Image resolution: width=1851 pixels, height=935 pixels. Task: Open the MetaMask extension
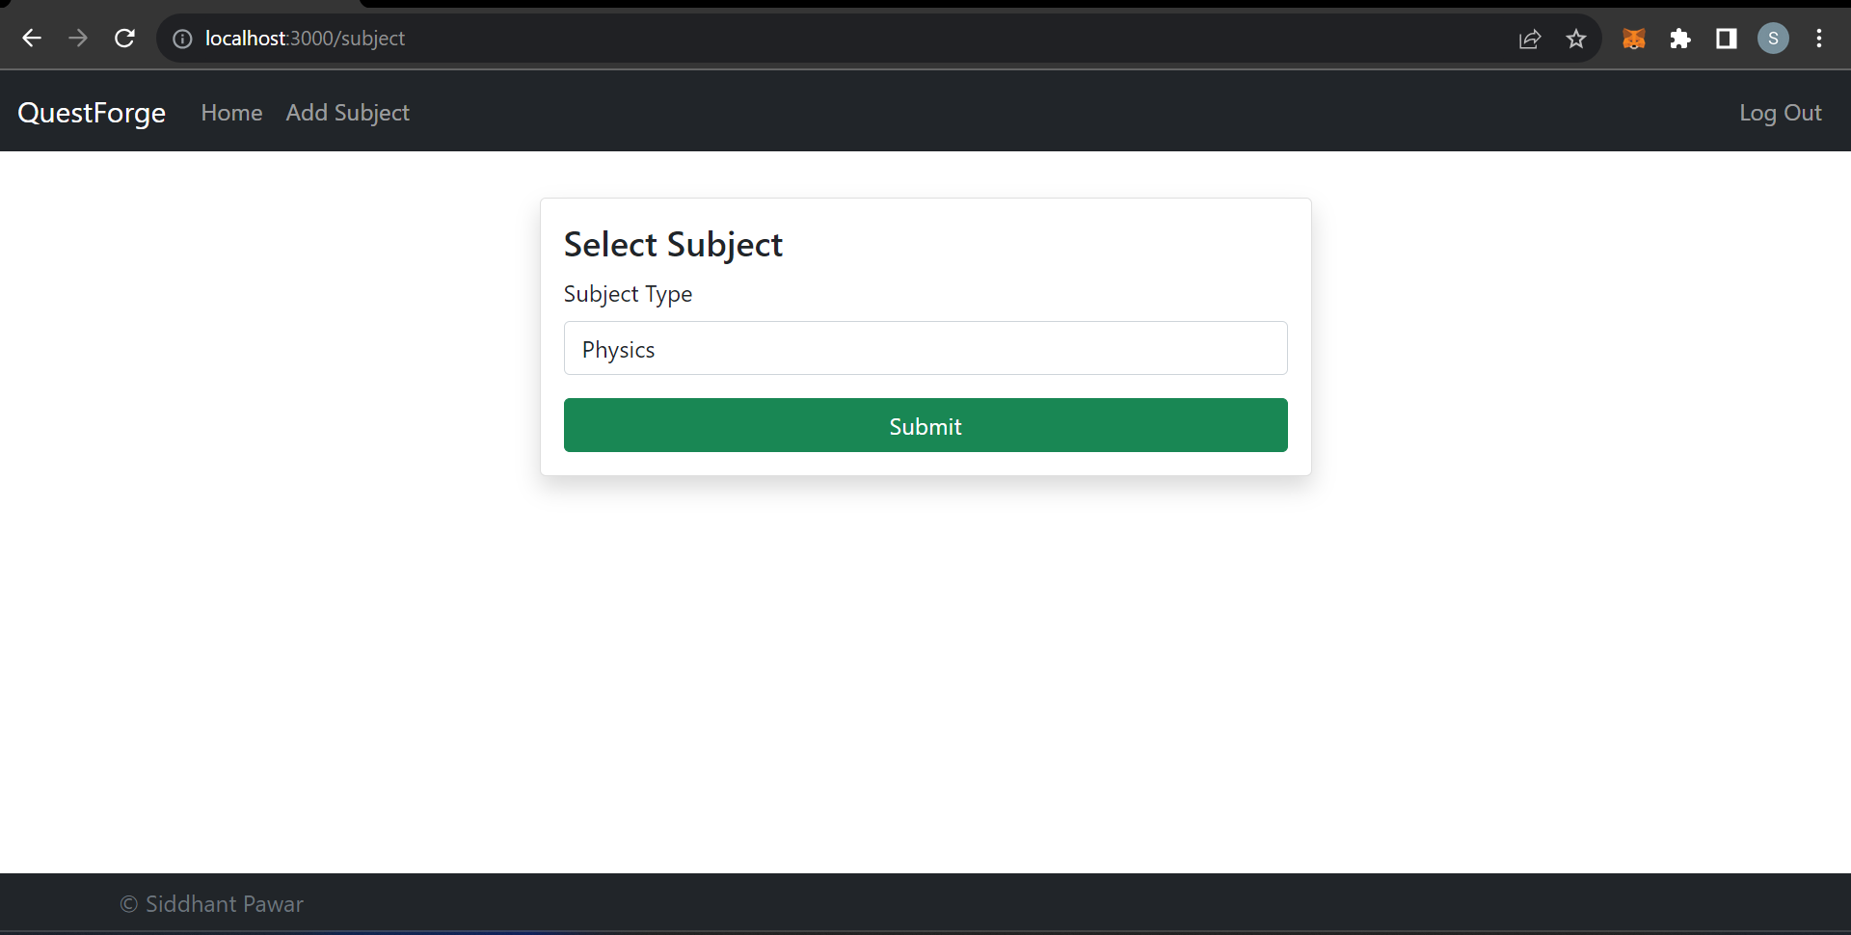point(1633,39)
